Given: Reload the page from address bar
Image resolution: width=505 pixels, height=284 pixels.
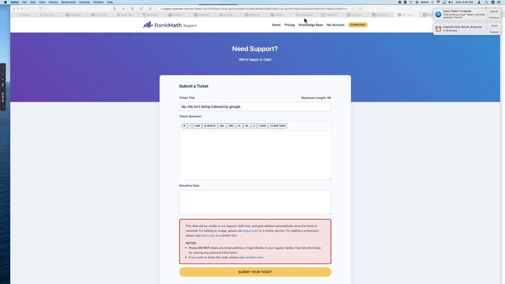Looking at the screenshot, I should tap(352, 9).
